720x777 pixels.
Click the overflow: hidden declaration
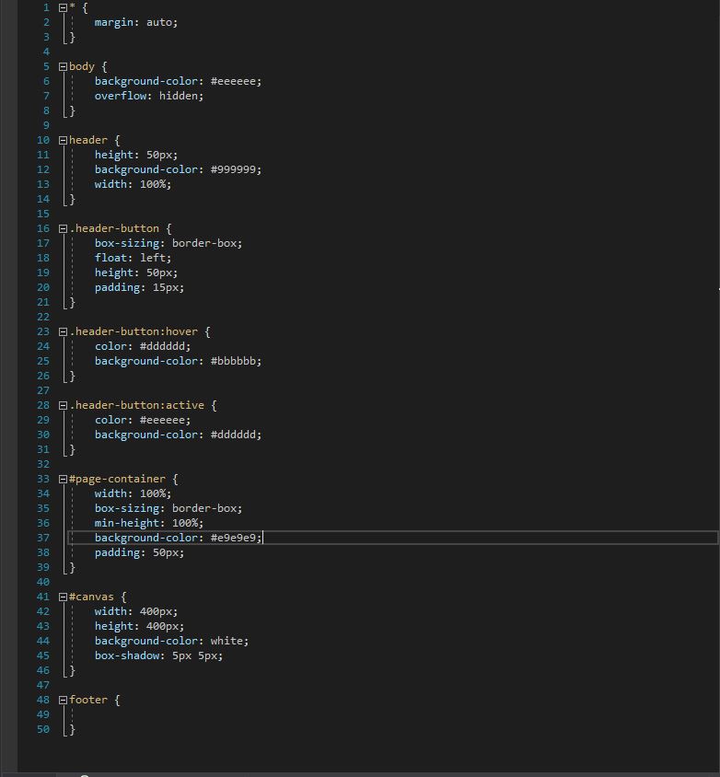click(148, 96)
